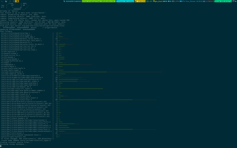Screen dimensions: 237x148
Task: Click the Time_Remain battery estimate text
Action: [x=194, y=1]
